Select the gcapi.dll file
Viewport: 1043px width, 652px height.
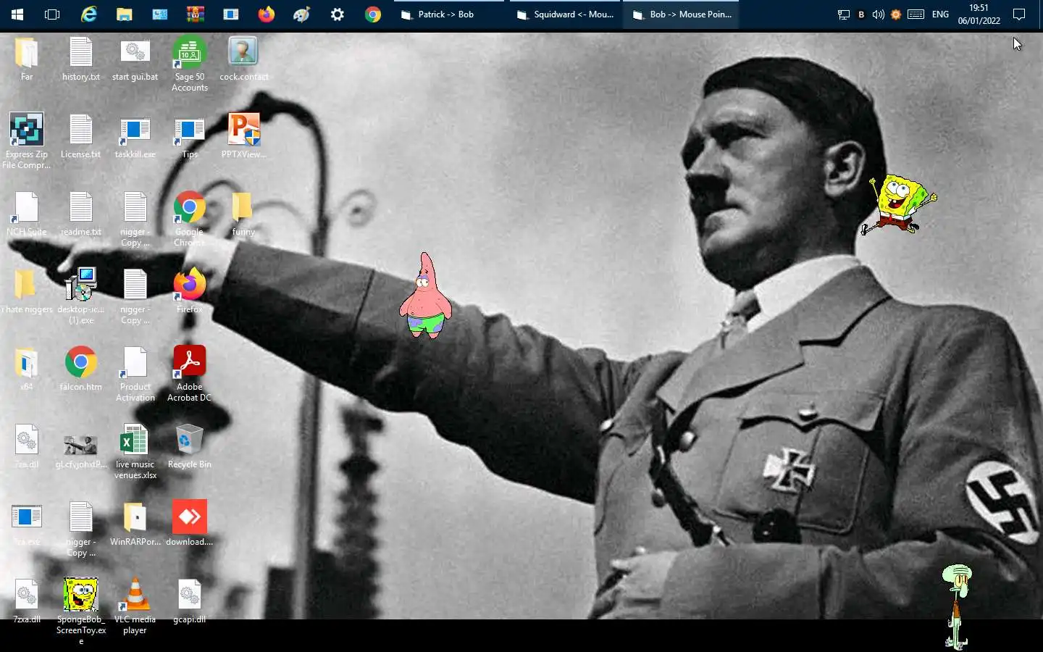(x=190, y=602)
